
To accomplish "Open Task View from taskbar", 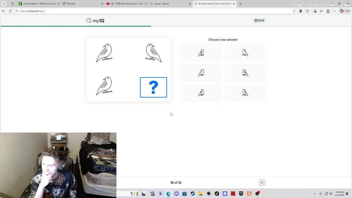I will coord(144,194).
